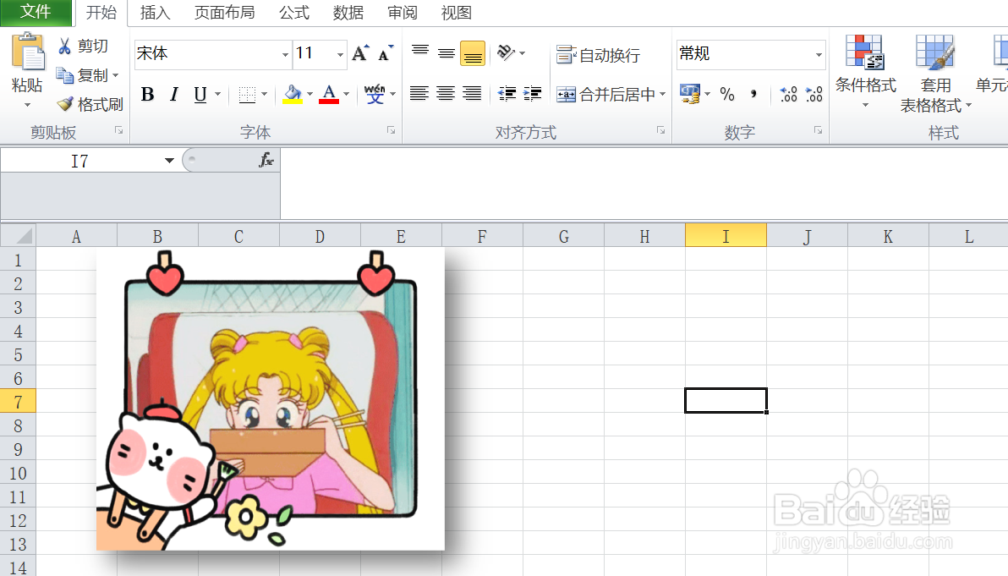Click the select-all corner button

coord(18,236)
